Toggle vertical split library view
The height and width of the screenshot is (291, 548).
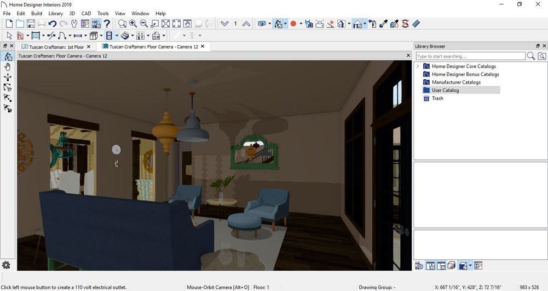point(430,266)
